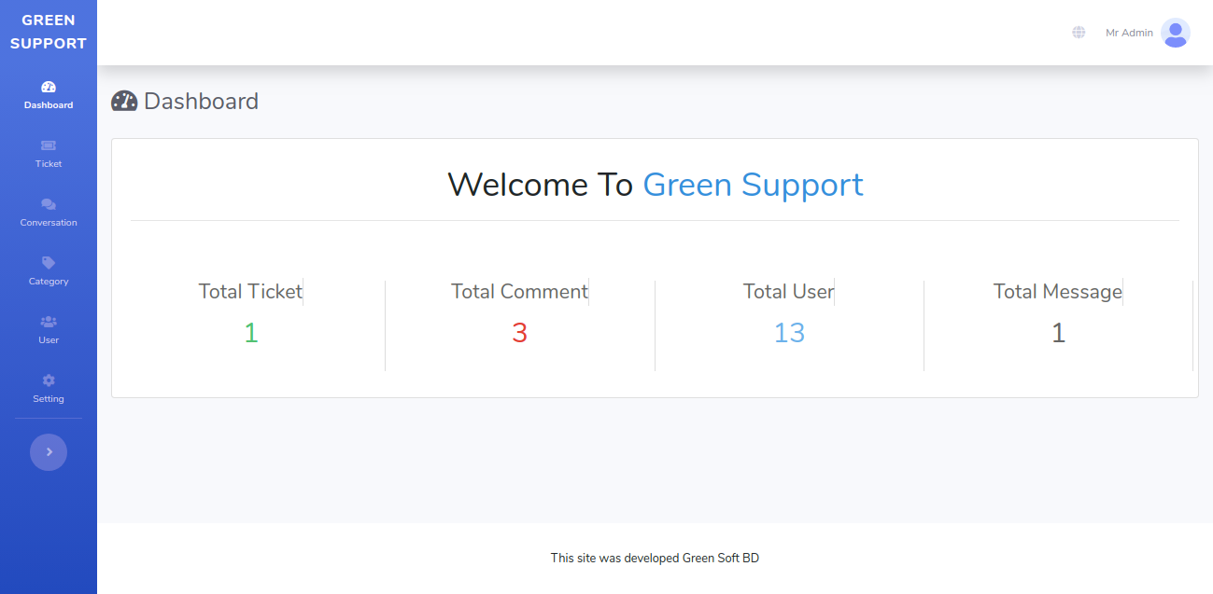Click the green Total Ticket count

click(250, 333)
